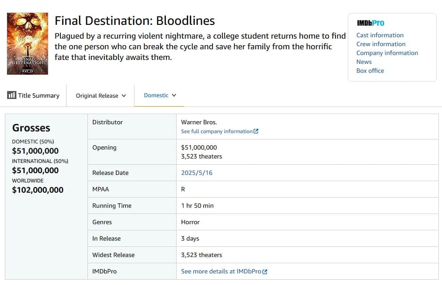Image resolution: width=442 pixels, height=285 pixels.
Task: Click the Warner Bros. distributor value
Action: point(199,123)
